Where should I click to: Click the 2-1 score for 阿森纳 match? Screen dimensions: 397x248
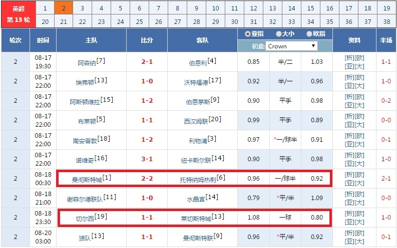pyautogui.click(x=147, y=61)
